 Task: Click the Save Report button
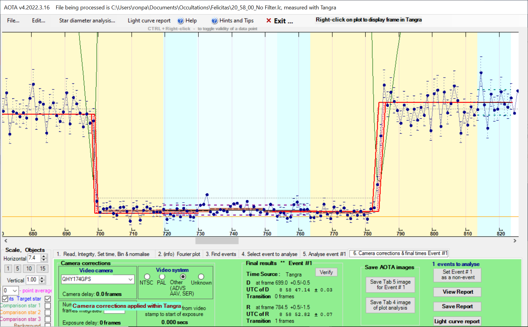pos(457,306)
